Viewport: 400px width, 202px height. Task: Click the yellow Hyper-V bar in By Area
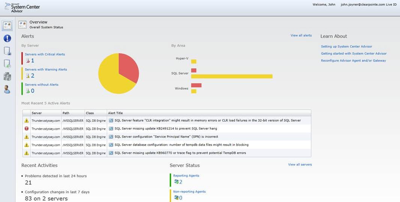pos(194,61)
